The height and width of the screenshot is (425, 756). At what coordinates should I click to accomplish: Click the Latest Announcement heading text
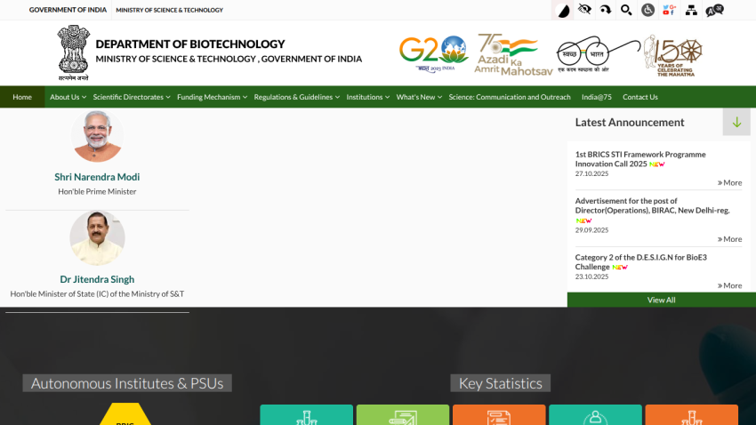click(x=629, y=123)
